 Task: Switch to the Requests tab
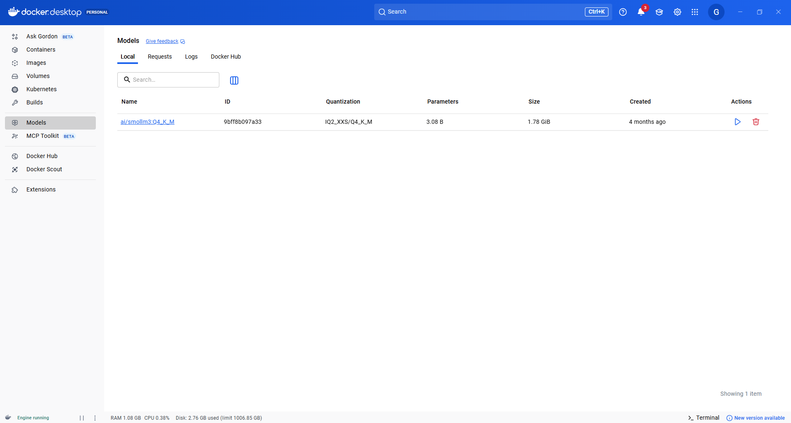(x=160, y=57)
